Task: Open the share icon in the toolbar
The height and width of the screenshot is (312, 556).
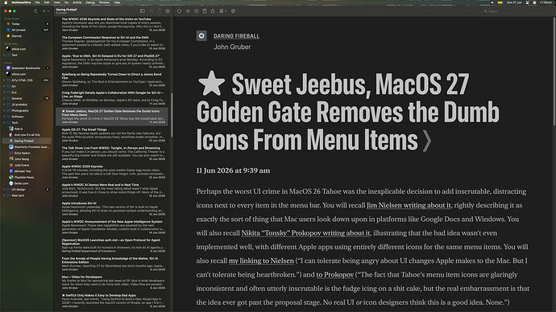Action: click(213, 11)
